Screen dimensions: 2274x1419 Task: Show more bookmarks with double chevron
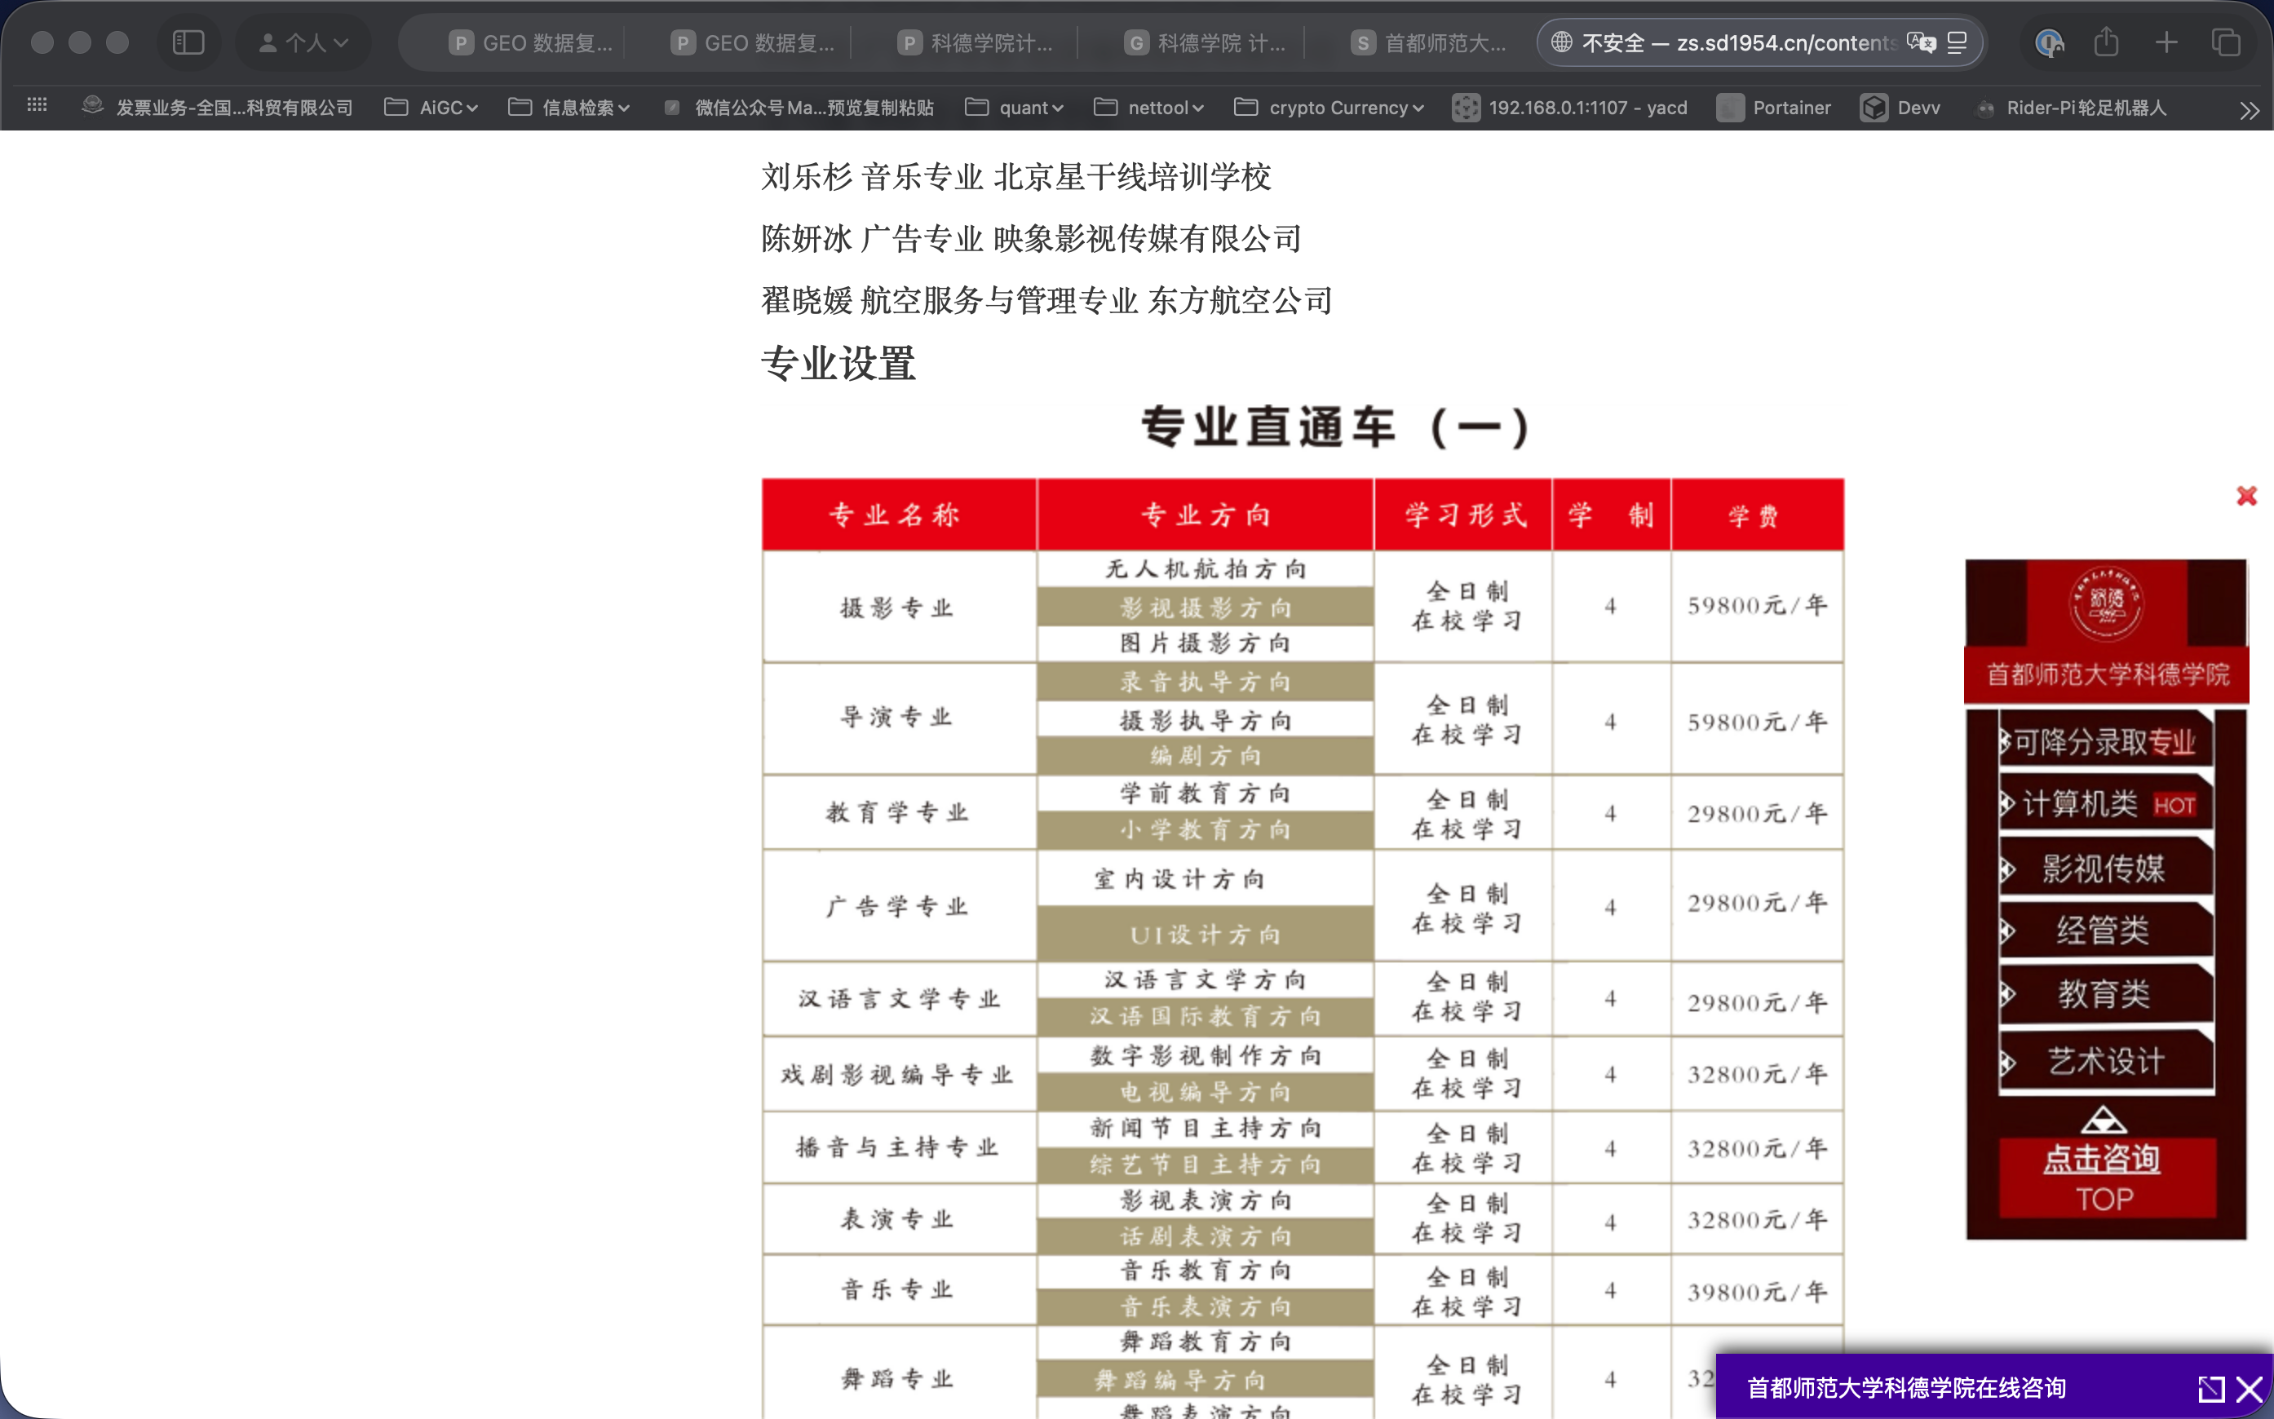2250,110
